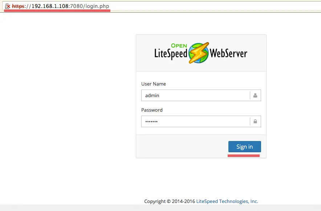Screen dimensions: 321x211
Task: Click the admin text in User Name field
Action: (x=152, y=96)
